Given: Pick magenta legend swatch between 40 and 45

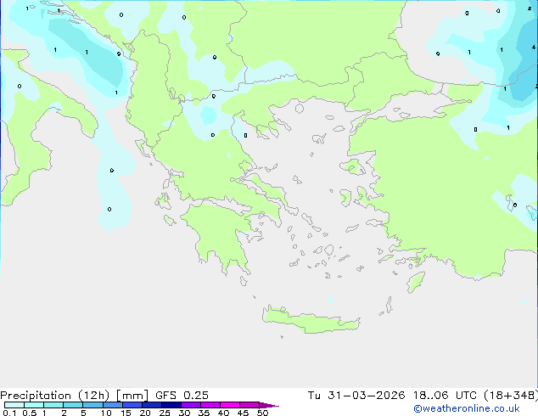Looking at the screenshot, I should pos(230,405).
